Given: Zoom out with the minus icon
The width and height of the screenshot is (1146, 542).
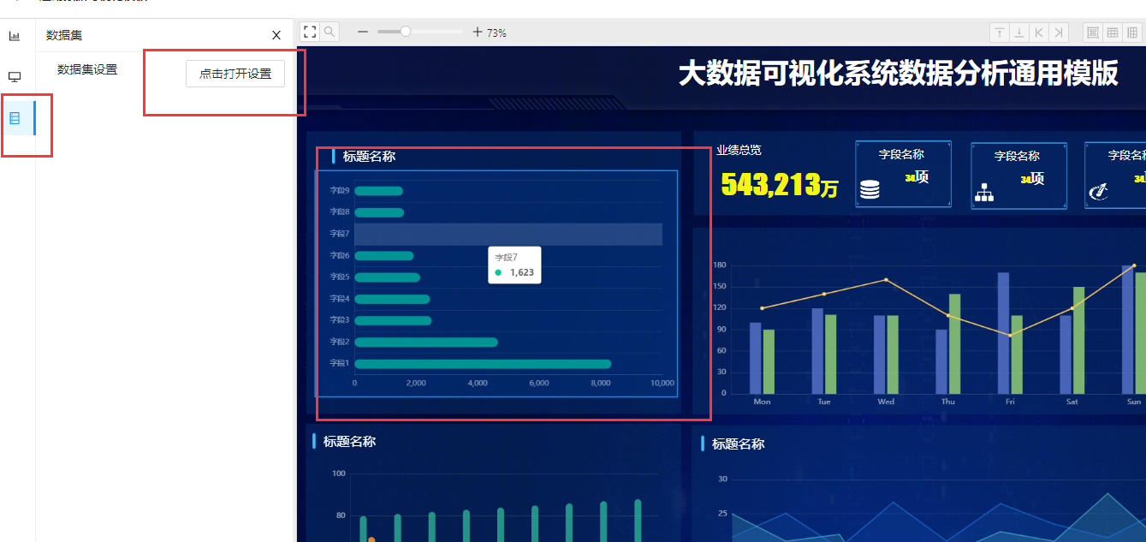Looking at the screenshot, I should click(363, 33).
